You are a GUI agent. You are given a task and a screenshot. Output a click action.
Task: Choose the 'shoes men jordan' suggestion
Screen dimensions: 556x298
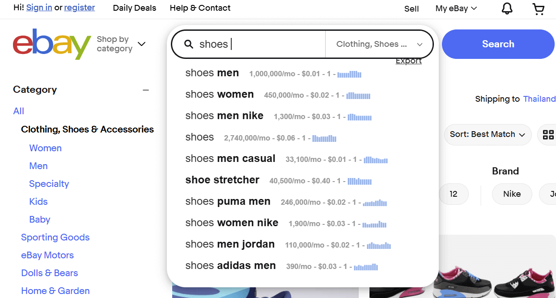pyautogui.click(x=230, y=244)
